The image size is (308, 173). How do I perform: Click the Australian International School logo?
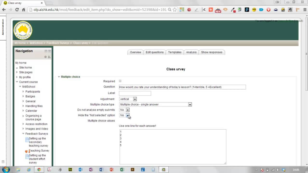[23, 30]
